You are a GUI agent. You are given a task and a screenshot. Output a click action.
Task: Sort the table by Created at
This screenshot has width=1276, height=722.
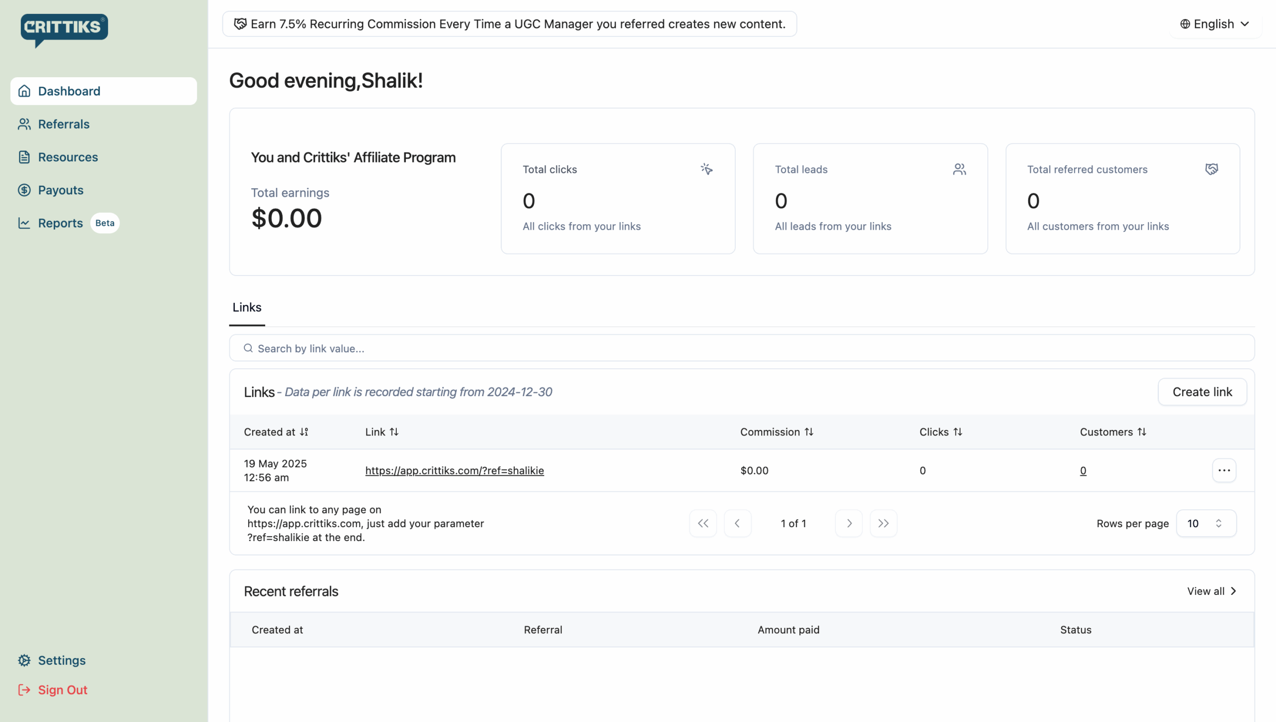click(x=276, y=432)
